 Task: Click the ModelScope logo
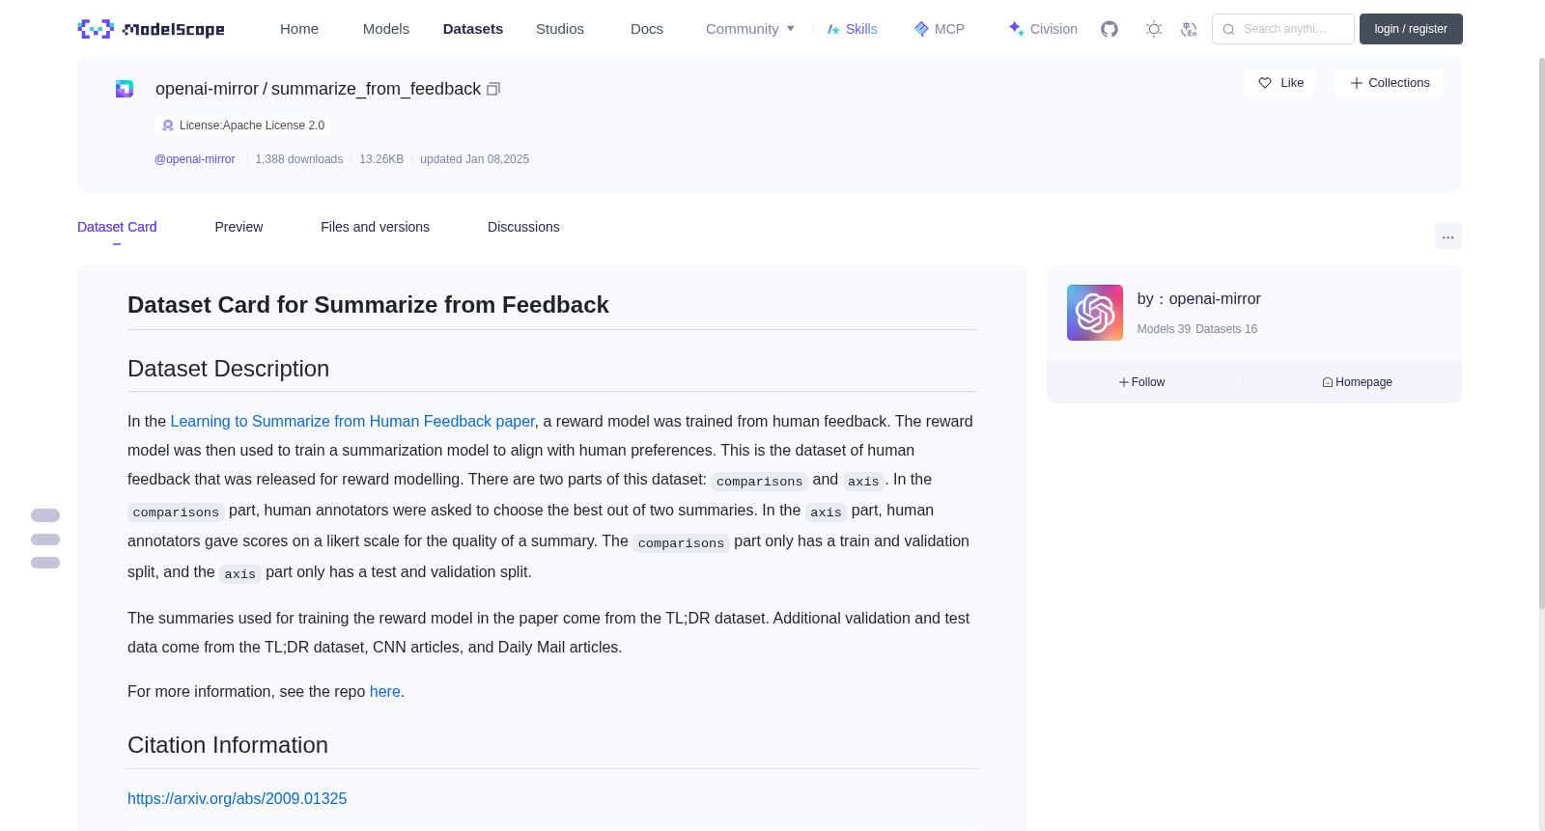point(152,29)
